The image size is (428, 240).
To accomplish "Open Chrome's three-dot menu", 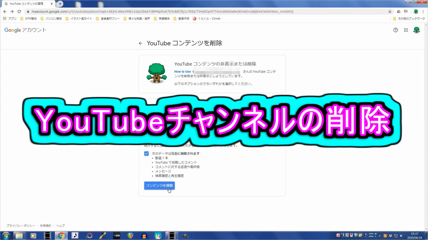I will (x=424, y=12).
